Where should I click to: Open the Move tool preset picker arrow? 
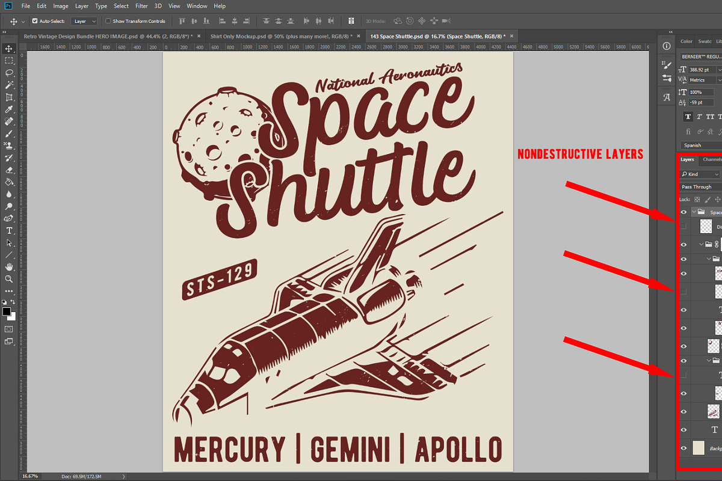click(x=23, y=21)
